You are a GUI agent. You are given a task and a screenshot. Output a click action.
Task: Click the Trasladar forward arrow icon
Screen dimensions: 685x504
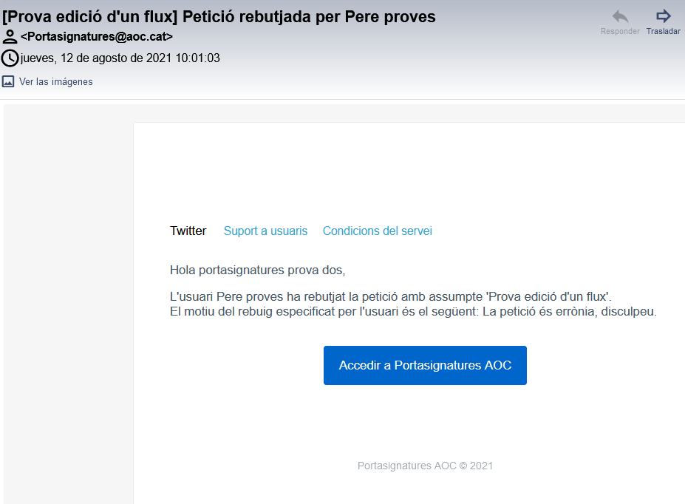pos(663,16)
